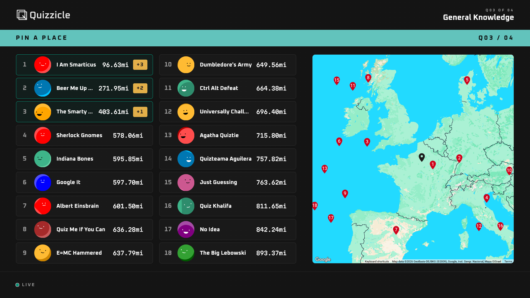The height and width of the screenshot is (298, 530).
Task: Click the 893.37mi distance value
Action: click(x=271, y=253)
